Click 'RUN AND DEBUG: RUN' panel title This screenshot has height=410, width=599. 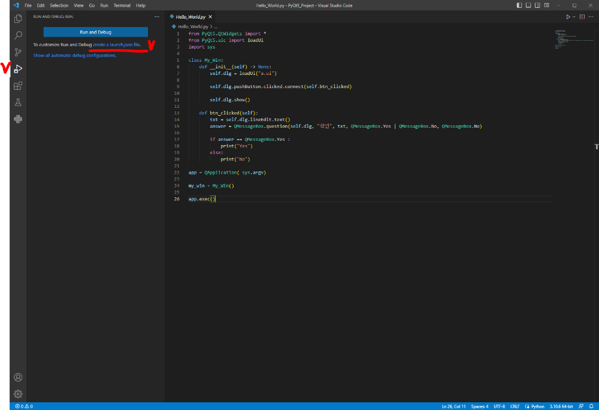(x=53, y=17)
